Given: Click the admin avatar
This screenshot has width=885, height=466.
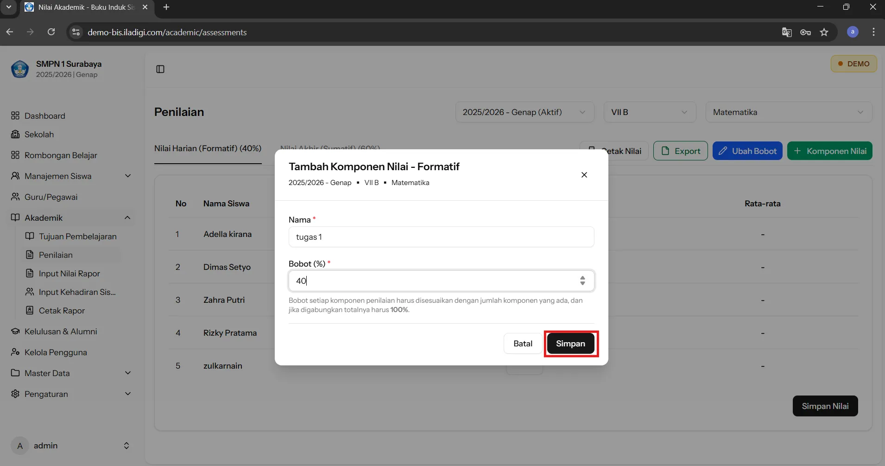Looking at the screenshot, I should tap(20, 446).
